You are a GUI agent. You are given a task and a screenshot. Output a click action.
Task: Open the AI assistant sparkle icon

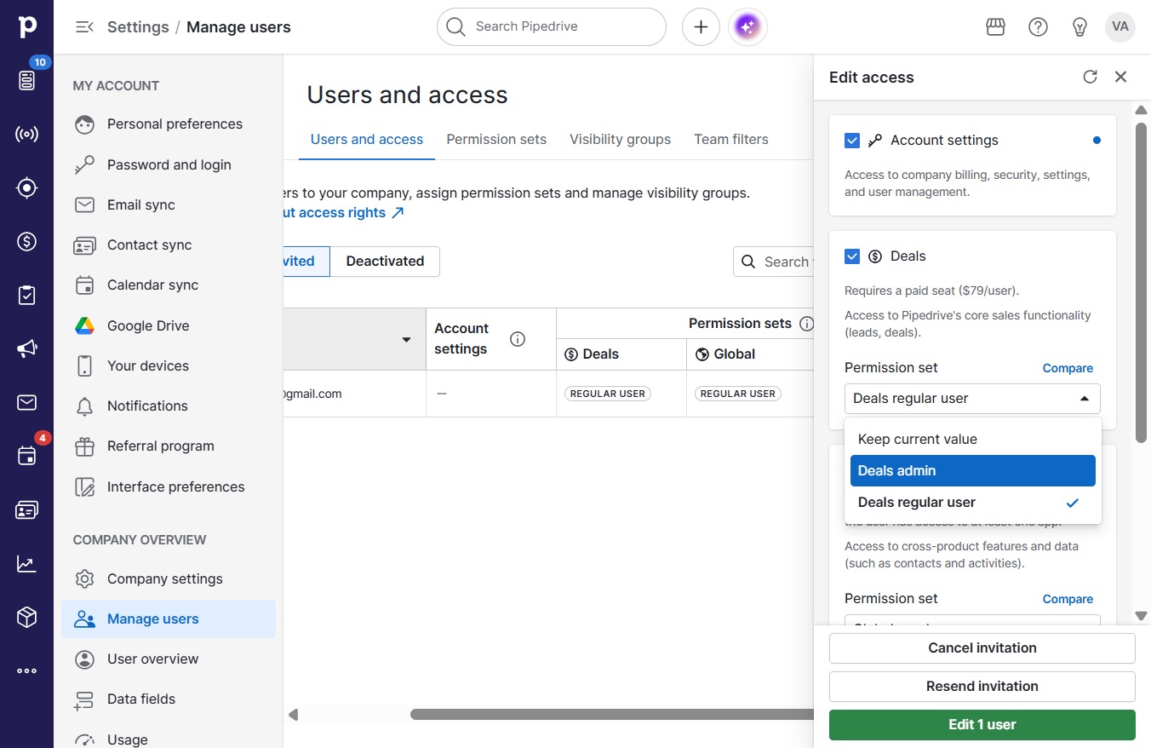tap(747, 27)
